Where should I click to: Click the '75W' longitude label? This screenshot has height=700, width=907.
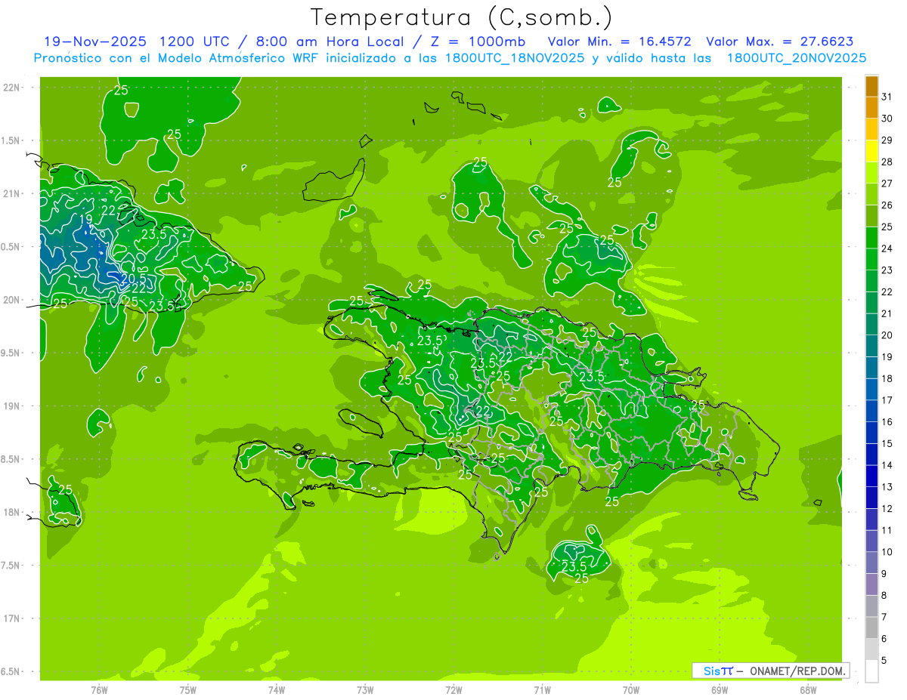[188, 689]
